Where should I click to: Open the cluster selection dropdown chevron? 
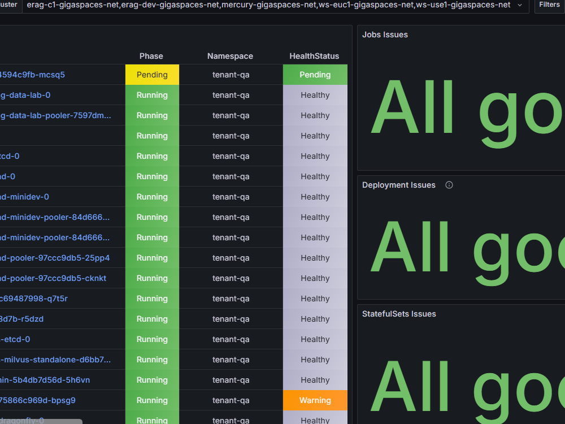click(520, 5)
